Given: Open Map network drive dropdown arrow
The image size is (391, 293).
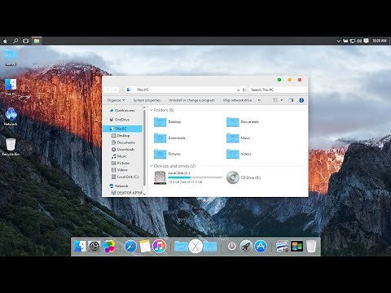Looking at the screenshot, I should [x=259, y=100].
